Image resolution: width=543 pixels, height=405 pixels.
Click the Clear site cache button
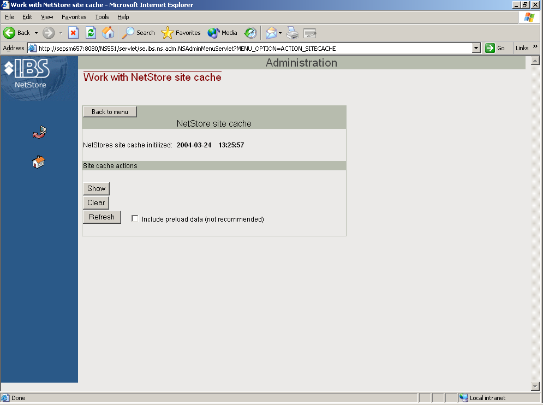coord(96,202)
